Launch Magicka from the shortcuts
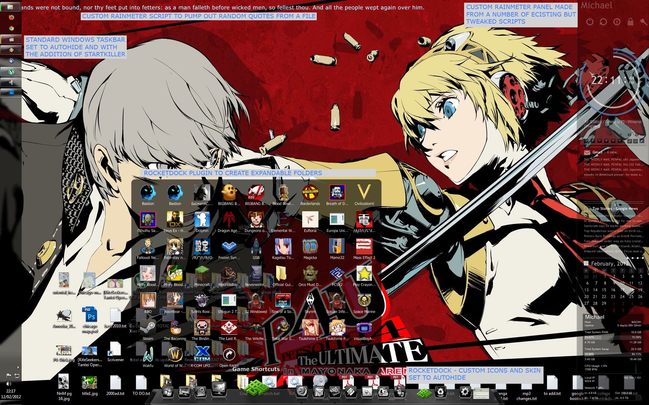The height and width of the screenshot is (405, 649). 310,249
